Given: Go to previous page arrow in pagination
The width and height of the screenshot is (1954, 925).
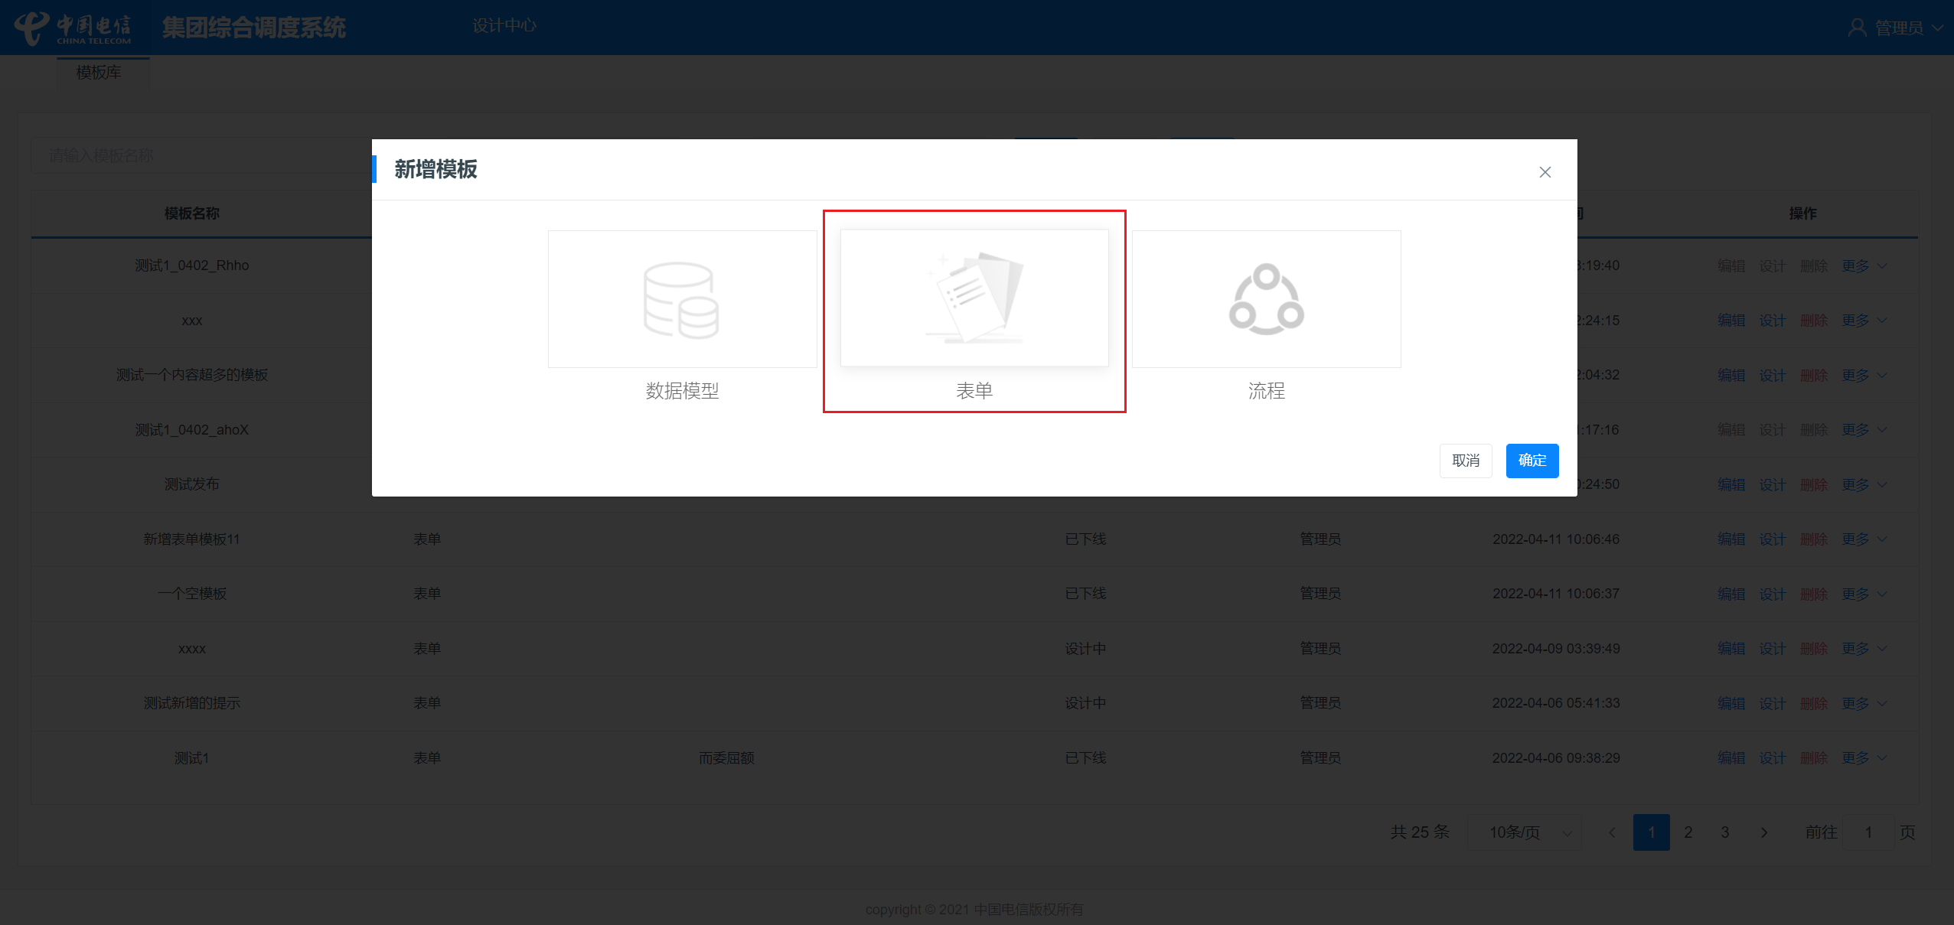Looking at the screenshot, I should click(x=1612, y=832).
